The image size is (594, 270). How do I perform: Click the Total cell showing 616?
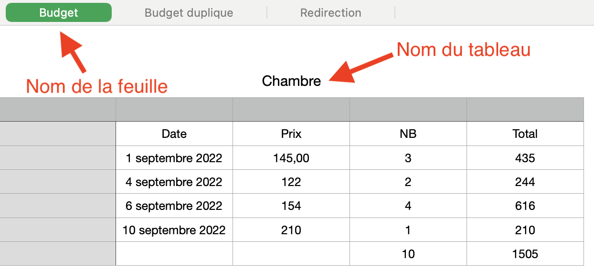525,206
